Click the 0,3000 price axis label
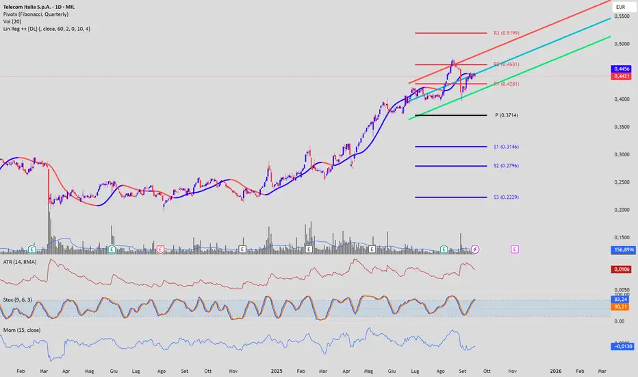The width and height of the screenshot is (638, 377). tap(622, 154)
